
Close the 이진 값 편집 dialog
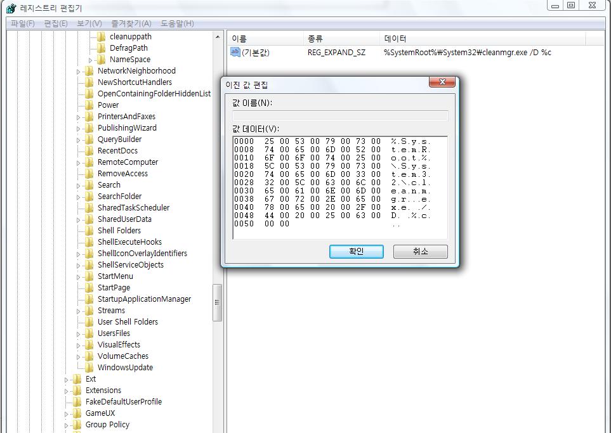click(x=442, y=82)
